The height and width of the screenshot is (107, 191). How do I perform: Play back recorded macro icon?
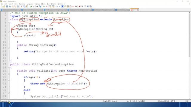tap(85, 6)
